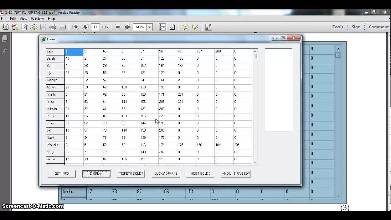
Task: Click the Highlight text tool icon
Action: pyautogui.click(x=195, y=27)
